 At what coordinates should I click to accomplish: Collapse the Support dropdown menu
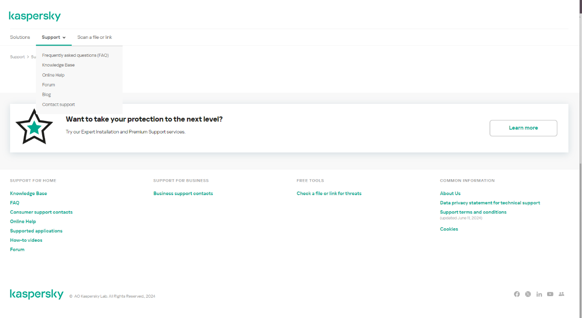[x=53, y=37]
